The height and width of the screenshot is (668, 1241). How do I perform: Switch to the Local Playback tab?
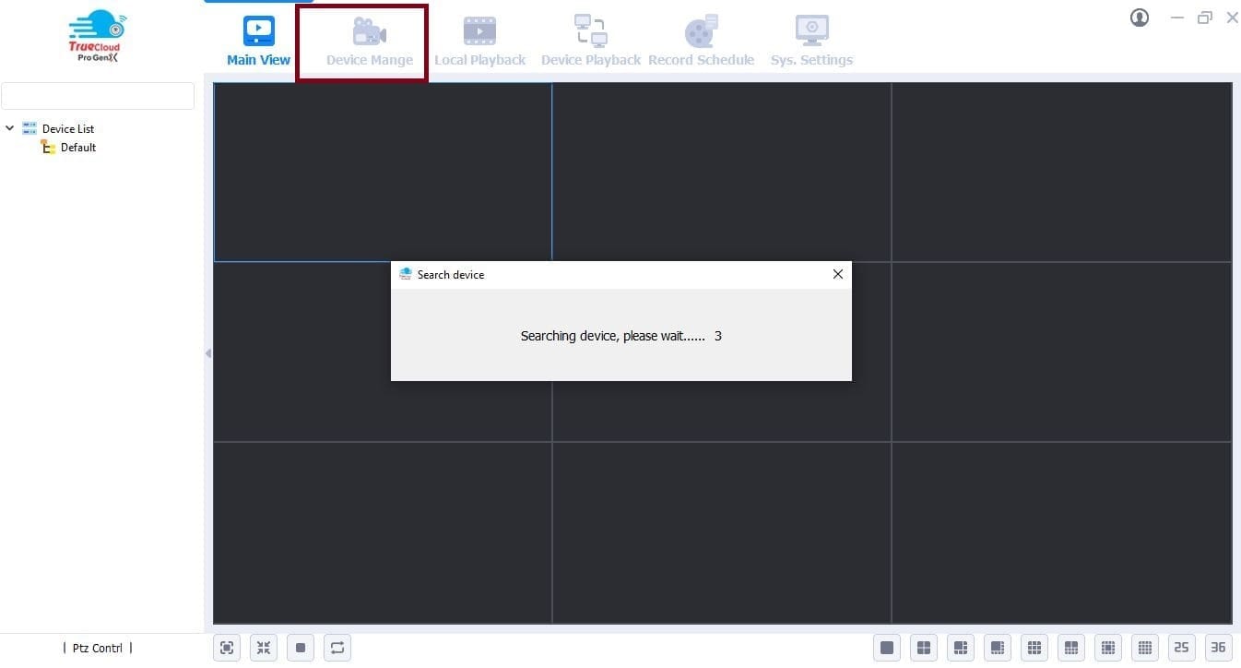click(x=479, y=37)
